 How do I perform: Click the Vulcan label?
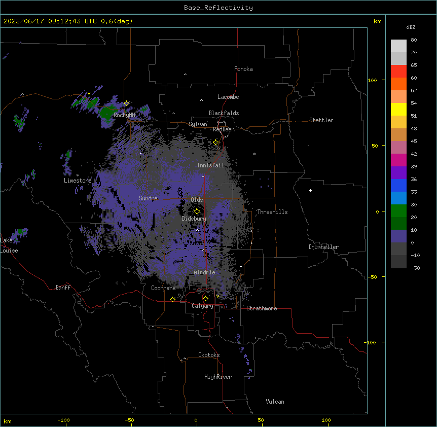point(275,402)
